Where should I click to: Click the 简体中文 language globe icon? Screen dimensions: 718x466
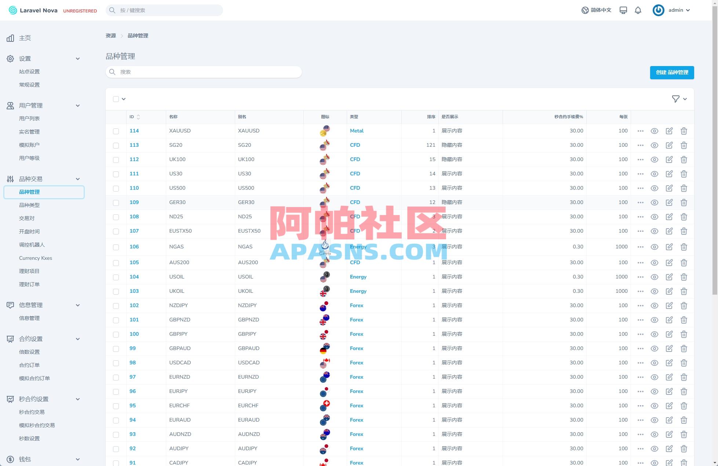pyautogui.click(x=585, y=10)
